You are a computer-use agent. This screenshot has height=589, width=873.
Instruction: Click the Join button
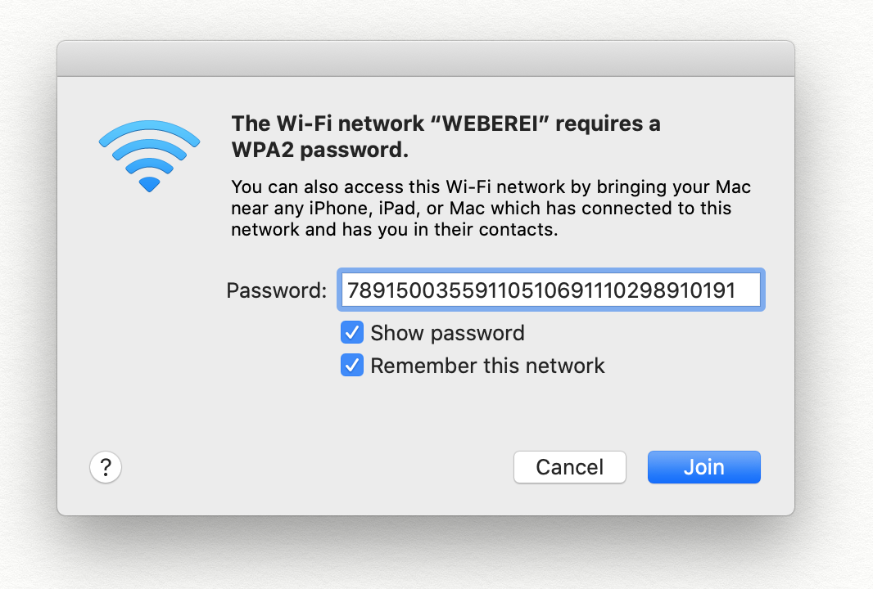click(x=703, y=467)
